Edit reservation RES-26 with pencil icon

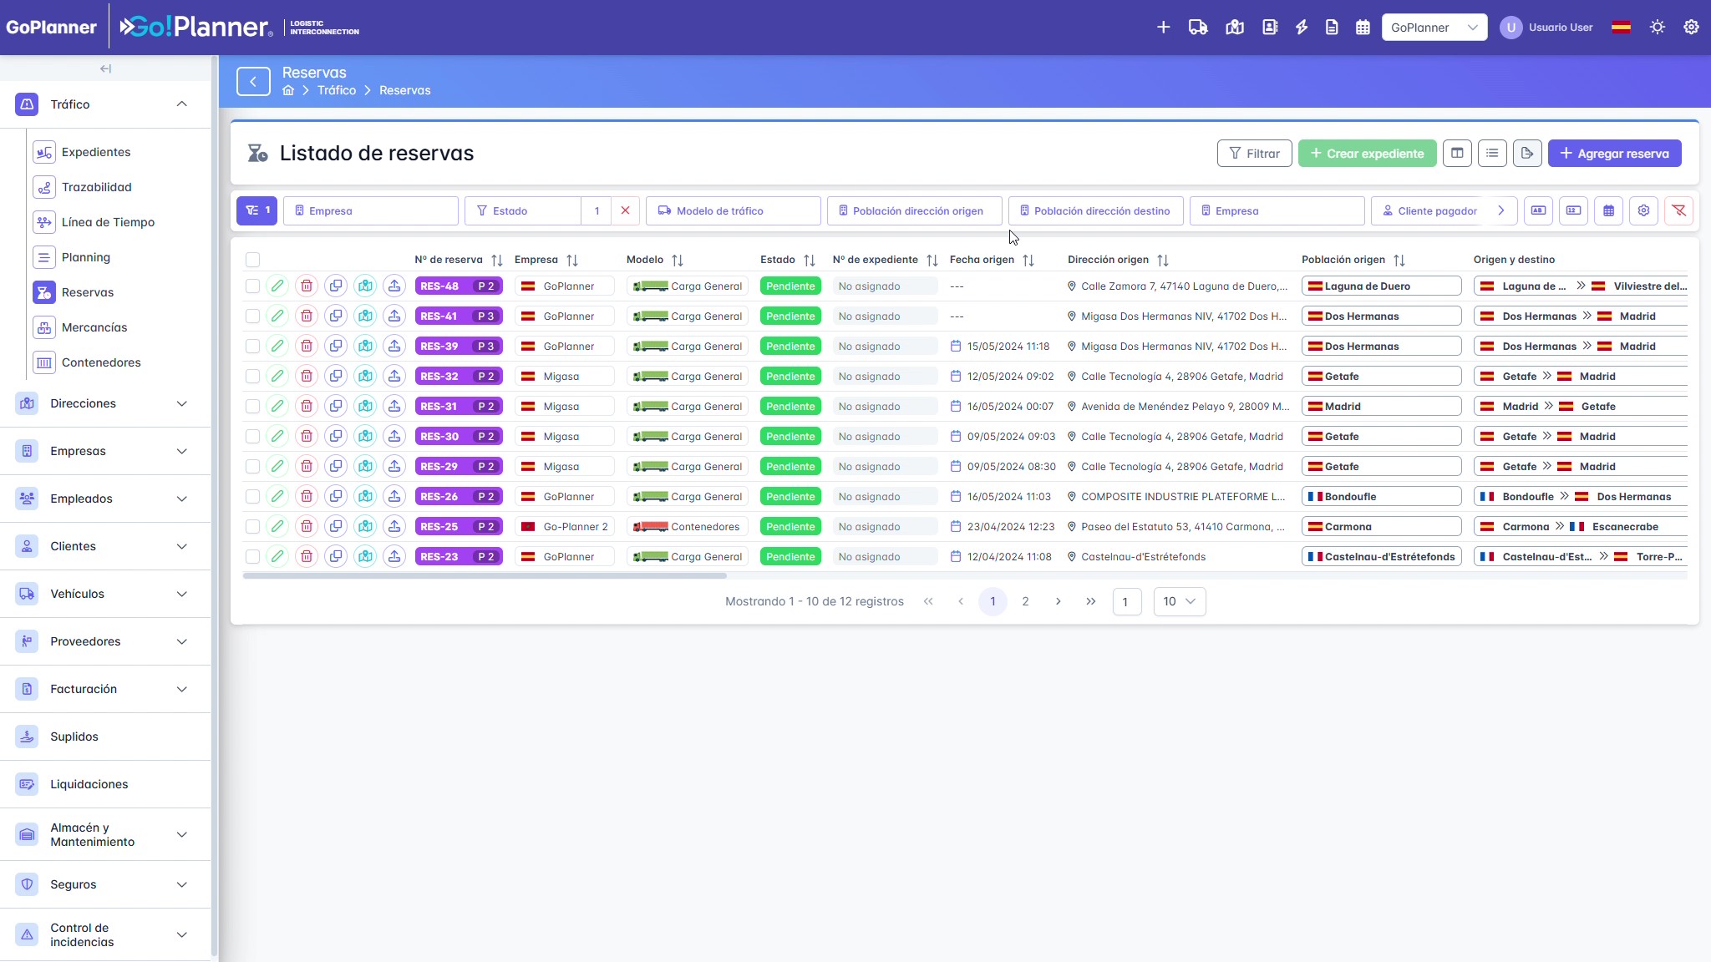(277, 497)
